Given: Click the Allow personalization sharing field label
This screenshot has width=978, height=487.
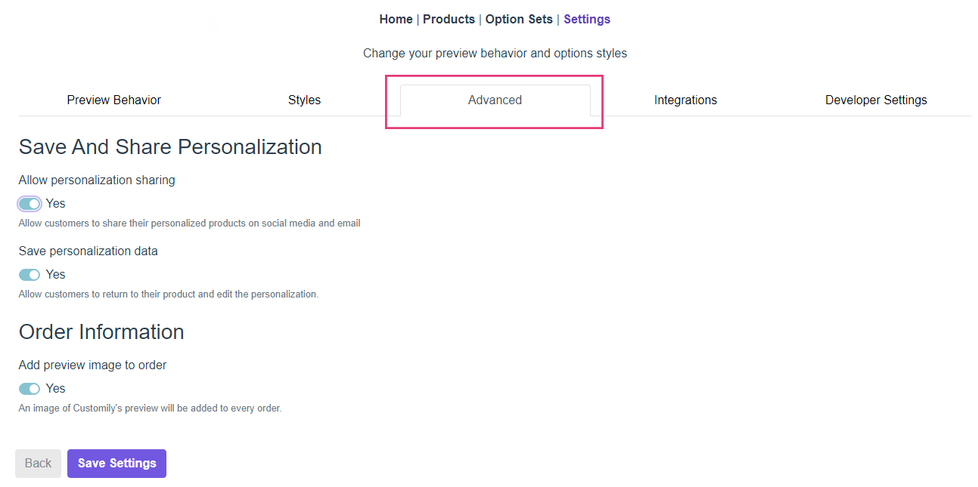Looking at the screenshot, I should pyautogui.click(x=97, y=180).
